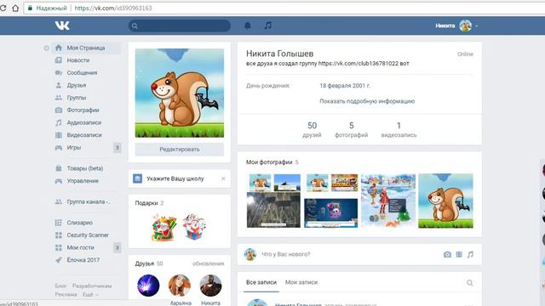Open the dark skull game screenshot thumbnail

330,213
